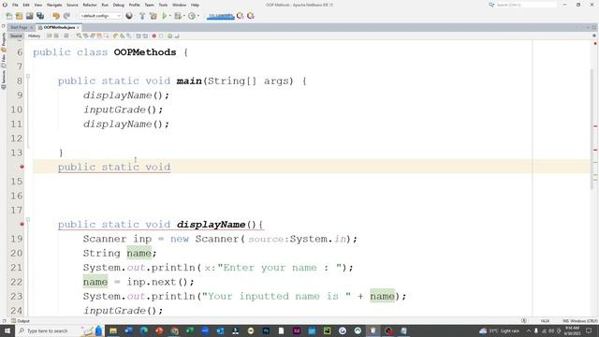Click the class name OOPMethods
The height and width of the screenshot is (337, 599).
pyautogui.click(x=145, y=52)
